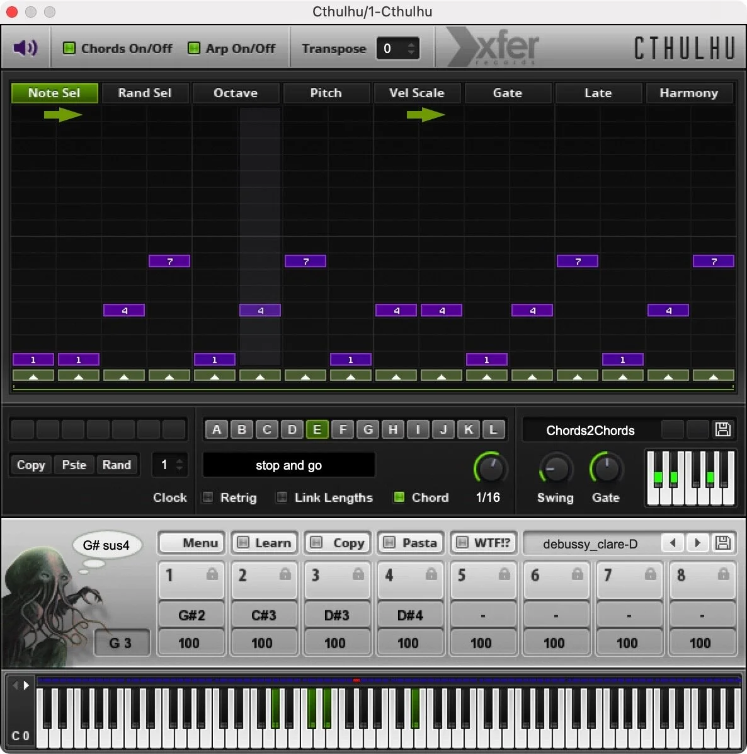The image size is (747, 754).
Task: Click the Rand button
Action: point(117,465)
